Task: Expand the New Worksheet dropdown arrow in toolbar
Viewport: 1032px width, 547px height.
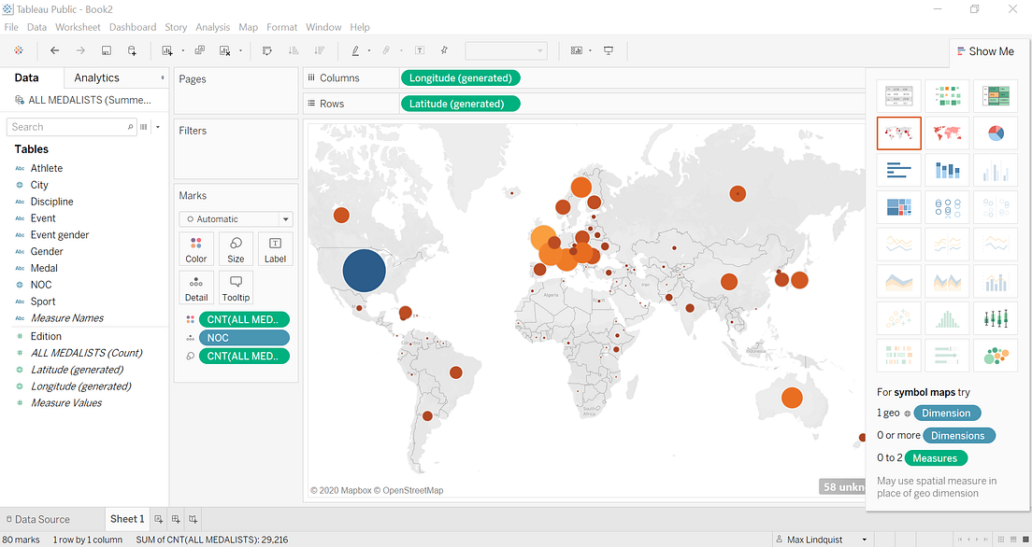Action: pyautogui.click(x=183, y=50)
